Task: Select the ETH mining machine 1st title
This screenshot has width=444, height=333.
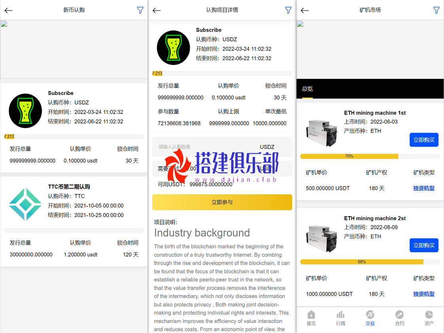Action: pos(375,113)
